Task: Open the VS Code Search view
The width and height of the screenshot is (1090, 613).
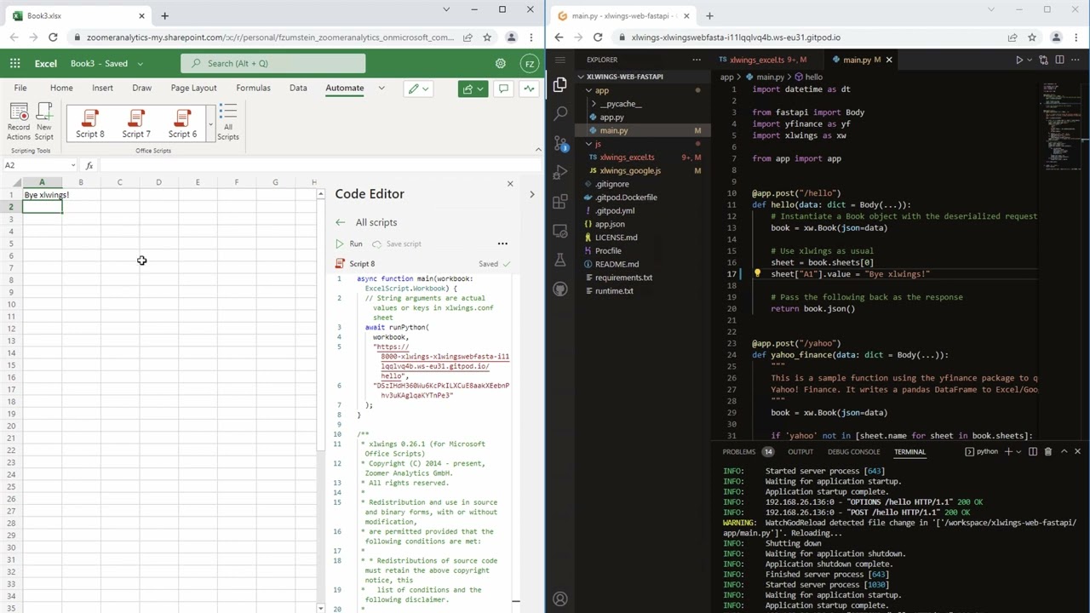Action: (x=559, y=113)
